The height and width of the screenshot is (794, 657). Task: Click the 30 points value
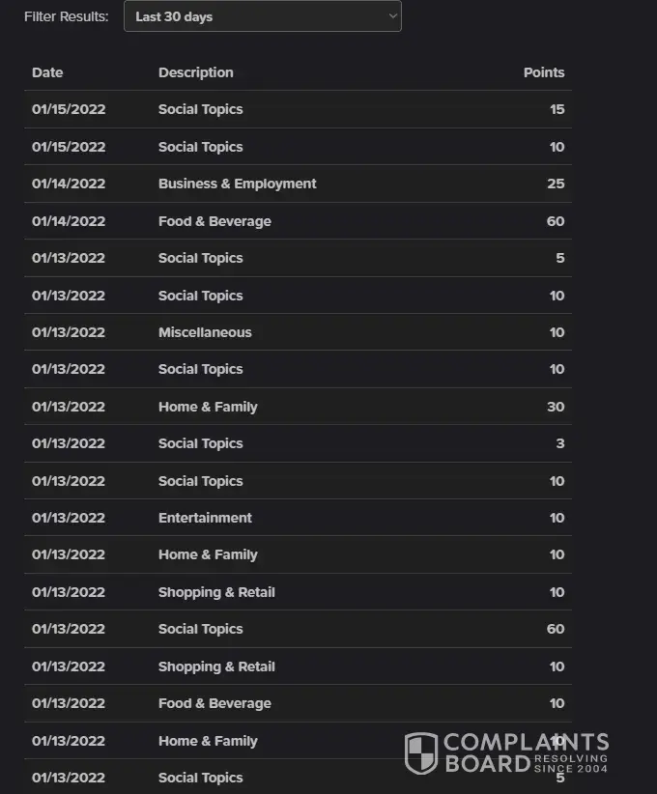[556, 407]
